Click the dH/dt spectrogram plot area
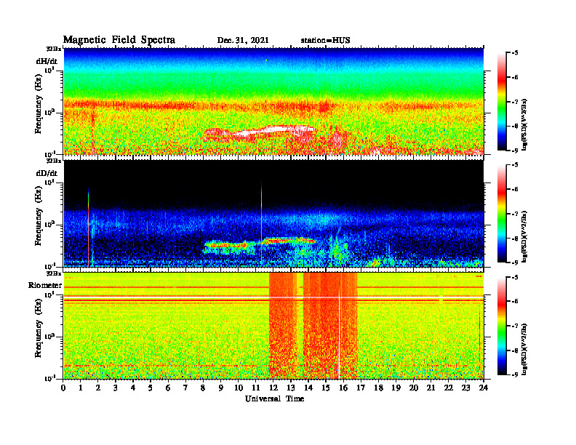The height and width of the screenshot is (445, 576). point(273,101)
